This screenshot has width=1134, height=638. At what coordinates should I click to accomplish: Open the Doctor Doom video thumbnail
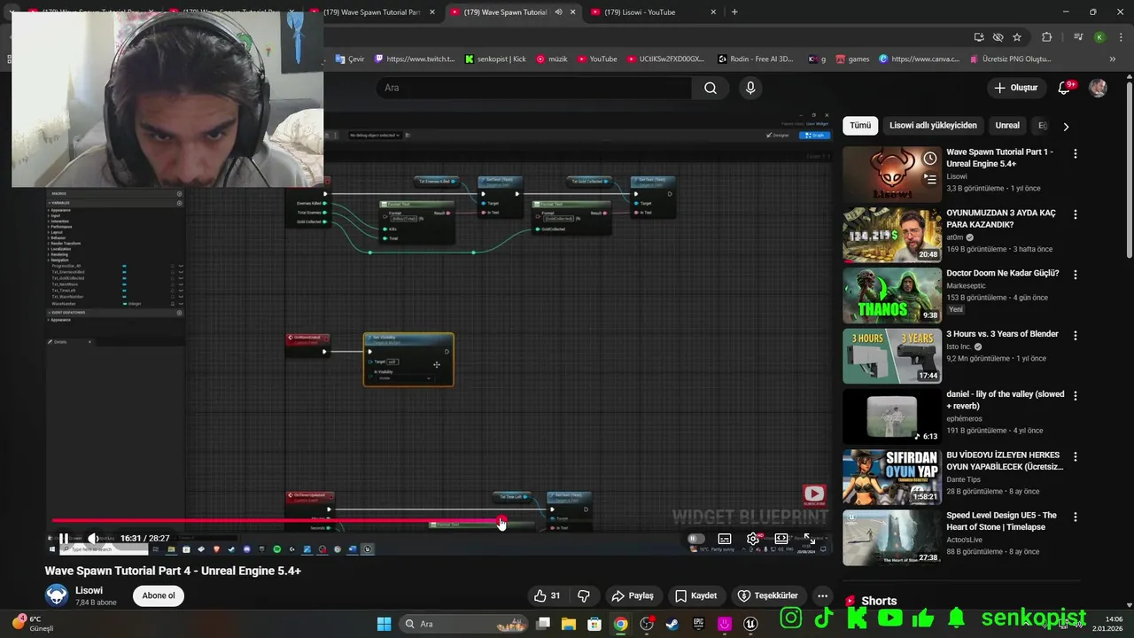tap(892, 295)
